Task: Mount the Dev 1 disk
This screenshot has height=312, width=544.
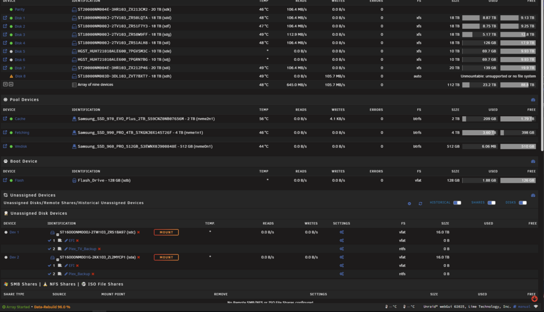Action: click(x=166, y=232)
